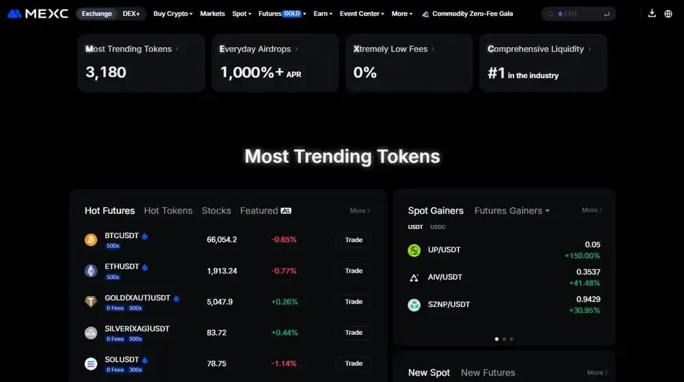Open the download app icon

[x=652, y=14]
